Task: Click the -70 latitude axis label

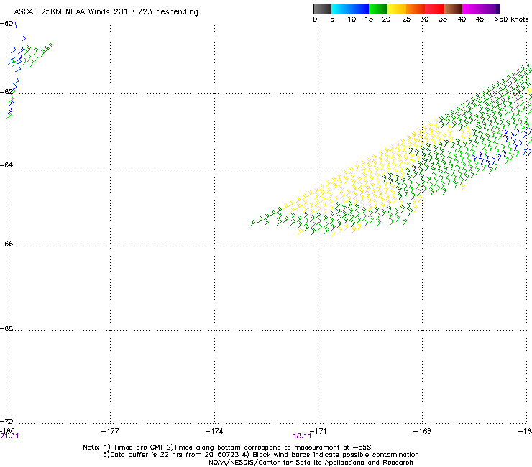Action: [x=7, y=421]
